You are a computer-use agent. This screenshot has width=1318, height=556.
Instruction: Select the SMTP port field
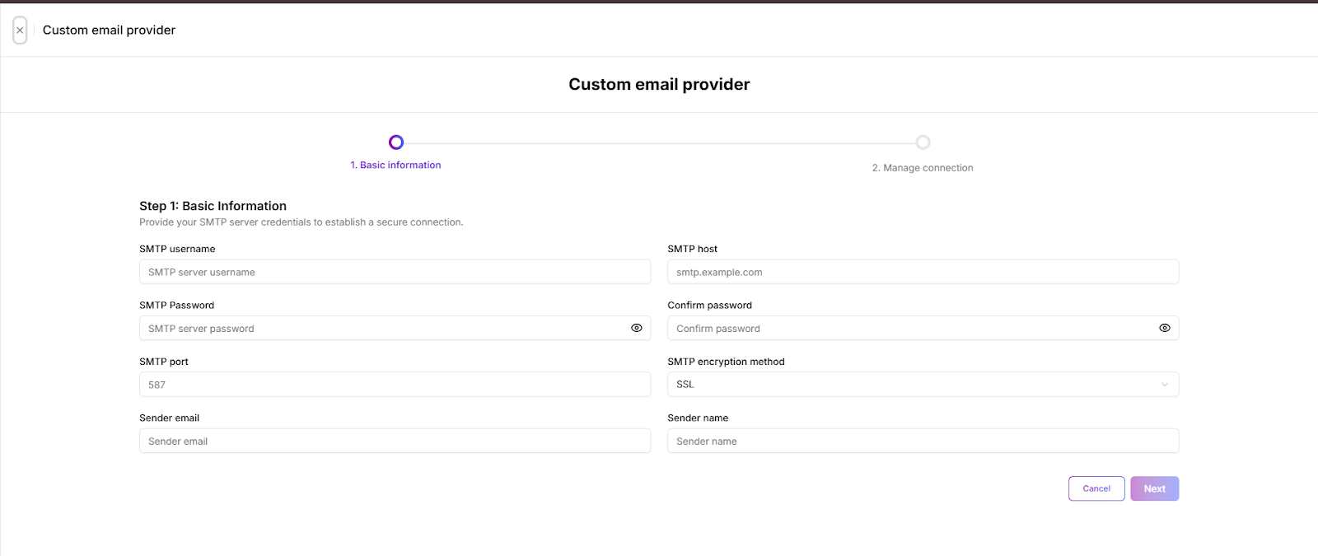coord(395,385)
